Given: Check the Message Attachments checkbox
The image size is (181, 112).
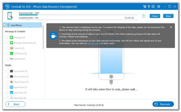Looking at the screenshot, I should 8,43.
